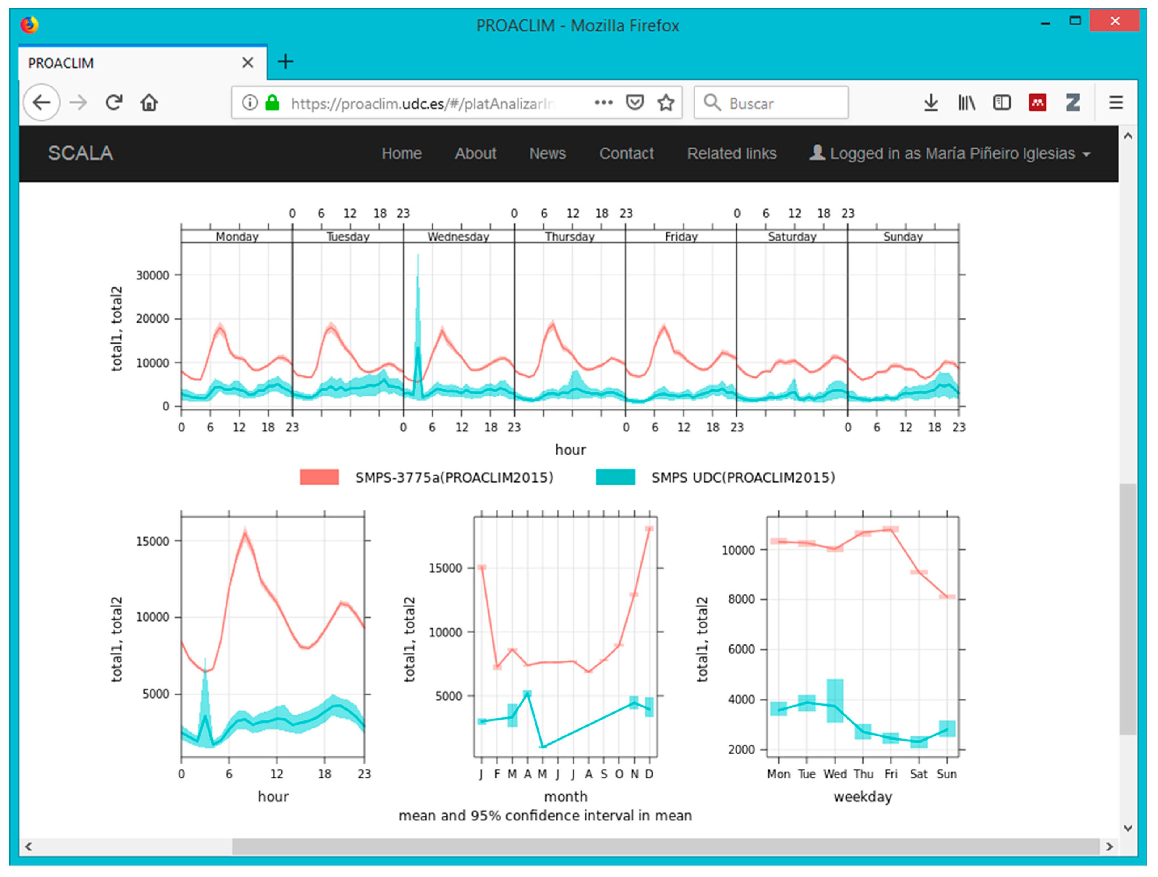Image resolution: width=1158 pixels, height=877 pixels.
Task: Open the Firefox hamburger menu
Action: point(1116,103)
